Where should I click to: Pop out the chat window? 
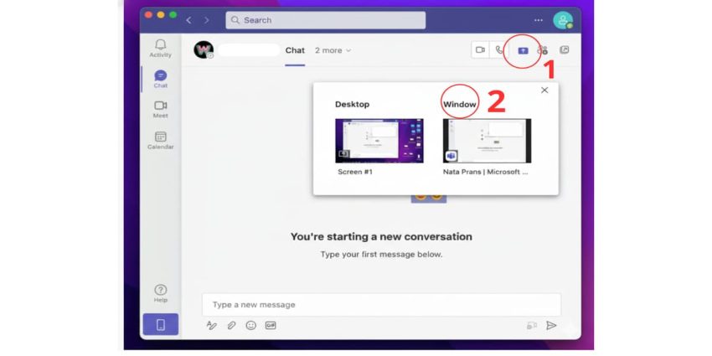[565, 50]
